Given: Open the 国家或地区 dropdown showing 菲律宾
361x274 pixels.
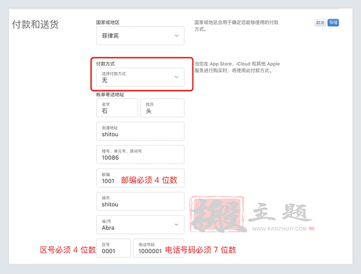Looking at the screenshot, I should click(140, 36).
